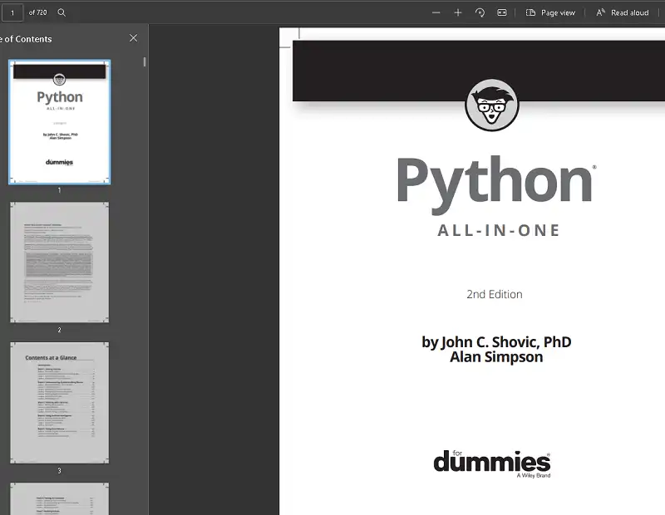Click the Python title on the cover
The width and height of the screenshot is (665, 515).
click(x=495, y=179)
